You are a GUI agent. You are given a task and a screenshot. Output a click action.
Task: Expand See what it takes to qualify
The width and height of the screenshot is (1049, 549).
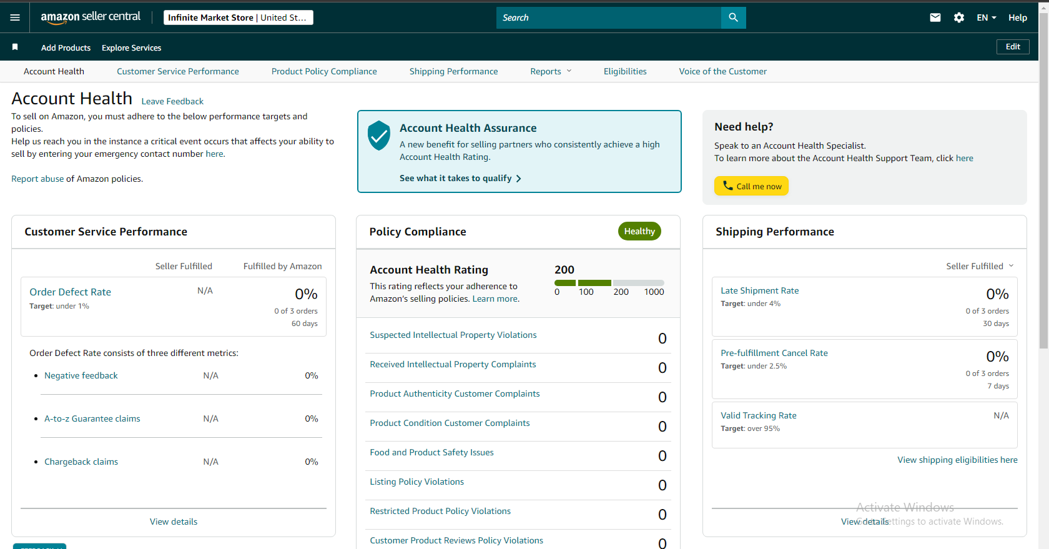pyautogui.click(x=460, y=178)
